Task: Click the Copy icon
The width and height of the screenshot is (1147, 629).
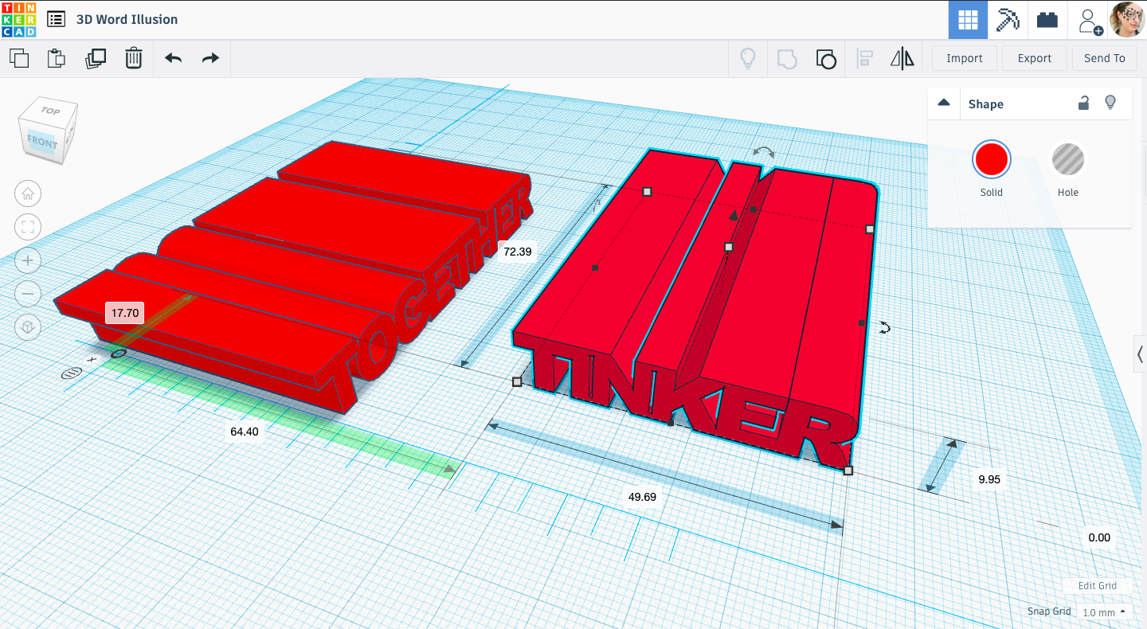Action: click(19, 58)
